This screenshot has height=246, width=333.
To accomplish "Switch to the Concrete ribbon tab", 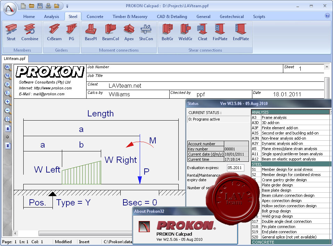I will (x=95, y=17).
